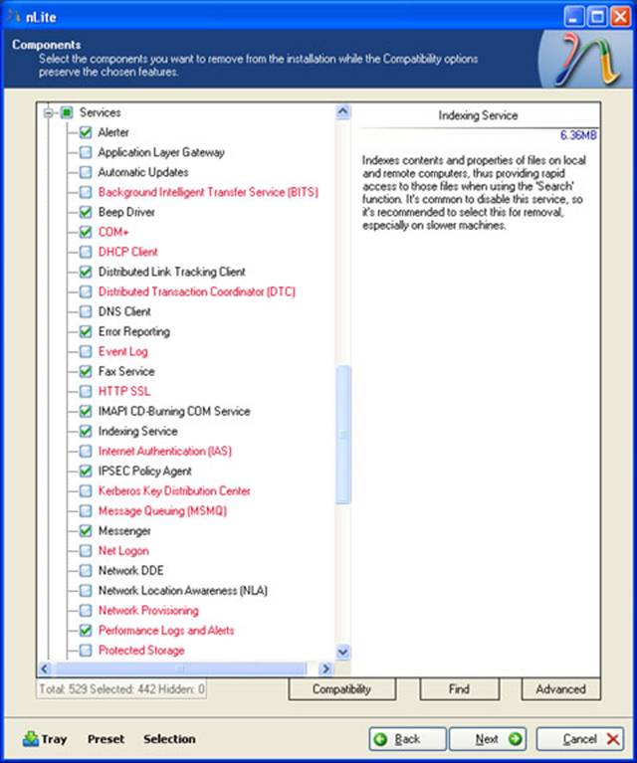Select the Fax Service tree item

pos(126,371)
